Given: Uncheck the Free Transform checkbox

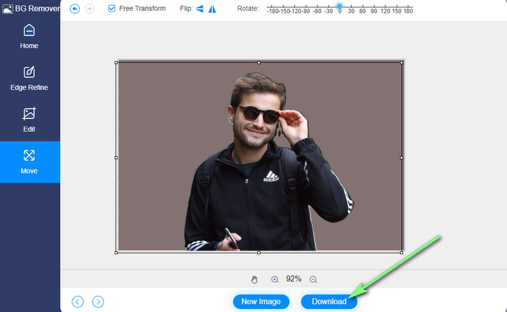Looking at the screenshot, I should pyautogui.click(x=112, y=9).
